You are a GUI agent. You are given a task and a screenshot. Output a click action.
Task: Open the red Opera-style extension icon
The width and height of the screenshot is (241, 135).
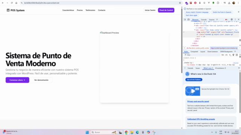195,3
